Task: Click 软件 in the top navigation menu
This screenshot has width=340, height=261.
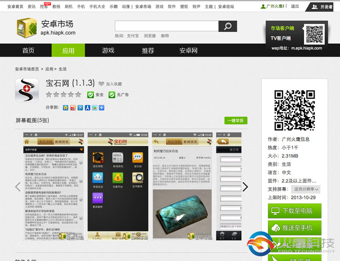Action: tap(172, 6)
